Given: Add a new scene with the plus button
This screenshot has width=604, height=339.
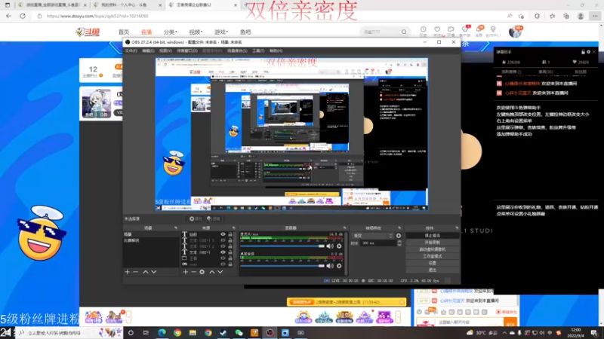Looking at the screenshot, I should pos(128,272).
